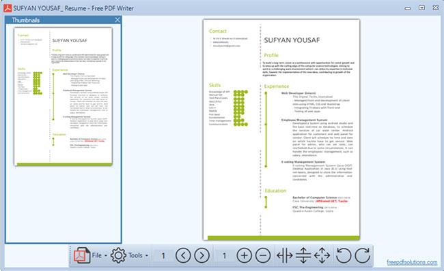The image size is (444, 271).
Task: Click the SUFYAN YOUSAF heading in document
Action: click(292, 40)
